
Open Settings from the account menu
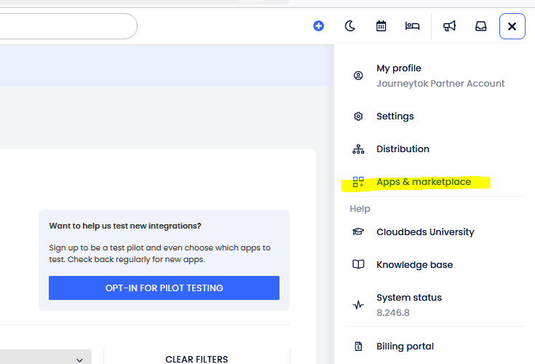[x=395, y=116]
